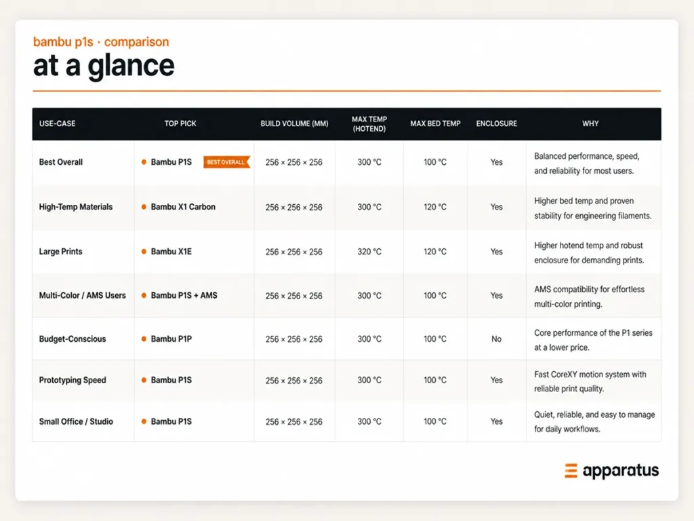Select the 'at a glance' title heading
Image resolution: width=694 pixels, height=521 pixels.
(x=104, y=66)
